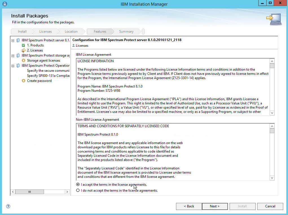
Task: Select I do not accept the terms
Action: point(78,191)
